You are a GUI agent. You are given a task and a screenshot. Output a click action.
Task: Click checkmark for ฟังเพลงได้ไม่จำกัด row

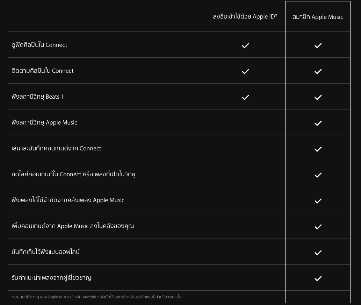(318, 201)
